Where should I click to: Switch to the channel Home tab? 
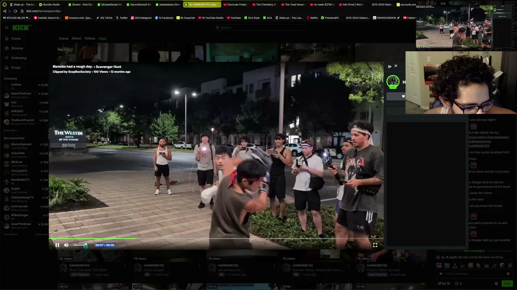[63, 39]
